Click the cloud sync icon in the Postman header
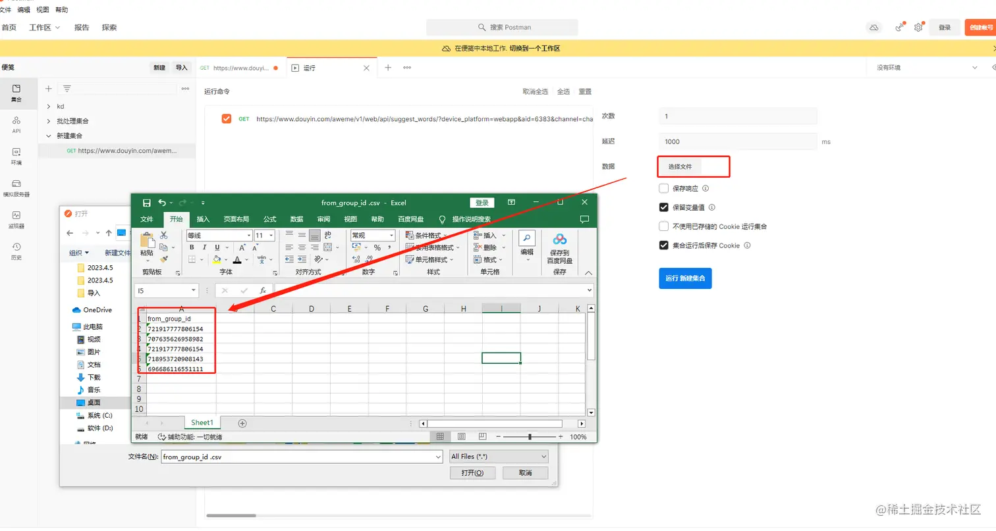Screen dimensions: 996x531 pyautogui.click(x=873, y=28)
